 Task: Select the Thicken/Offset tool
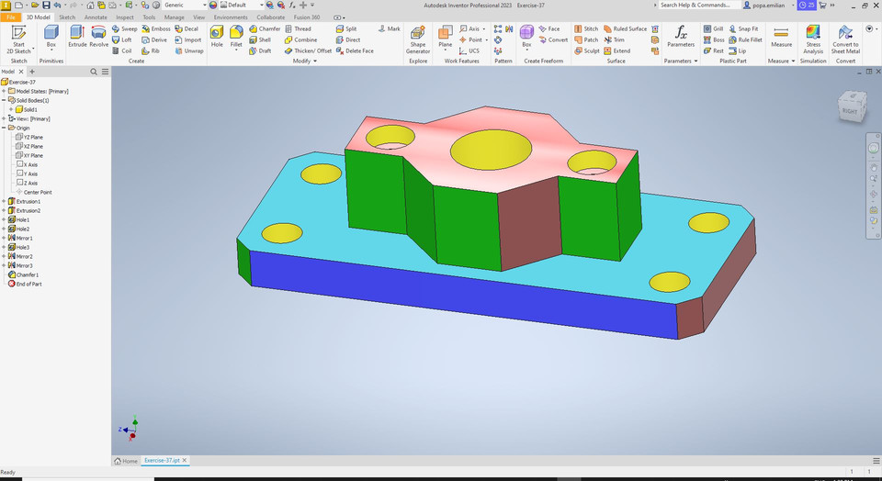[x=309, y=50]
